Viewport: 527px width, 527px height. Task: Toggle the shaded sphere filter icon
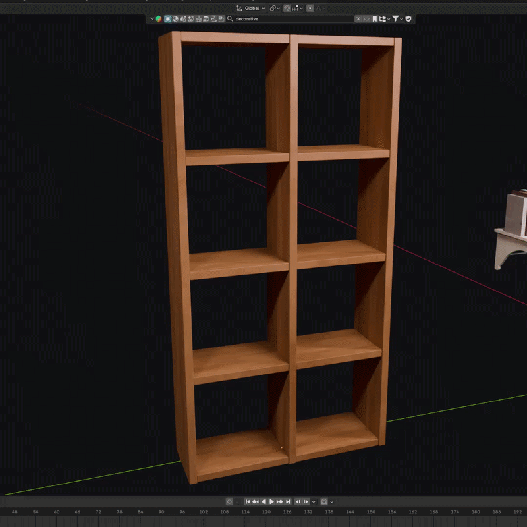[175, 19]
